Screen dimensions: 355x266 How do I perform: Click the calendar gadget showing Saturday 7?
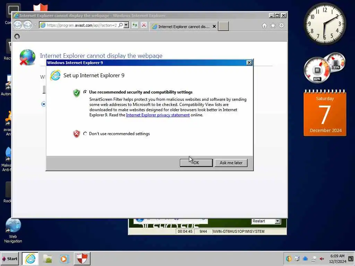[325, 113]
